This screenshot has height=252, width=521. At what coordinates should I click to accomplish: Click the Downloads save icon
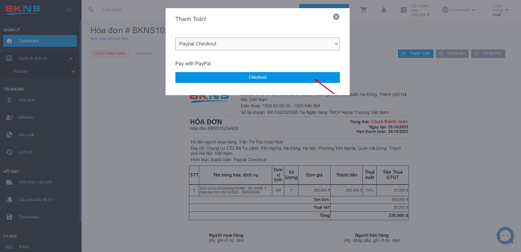click(x=9, y=217)
